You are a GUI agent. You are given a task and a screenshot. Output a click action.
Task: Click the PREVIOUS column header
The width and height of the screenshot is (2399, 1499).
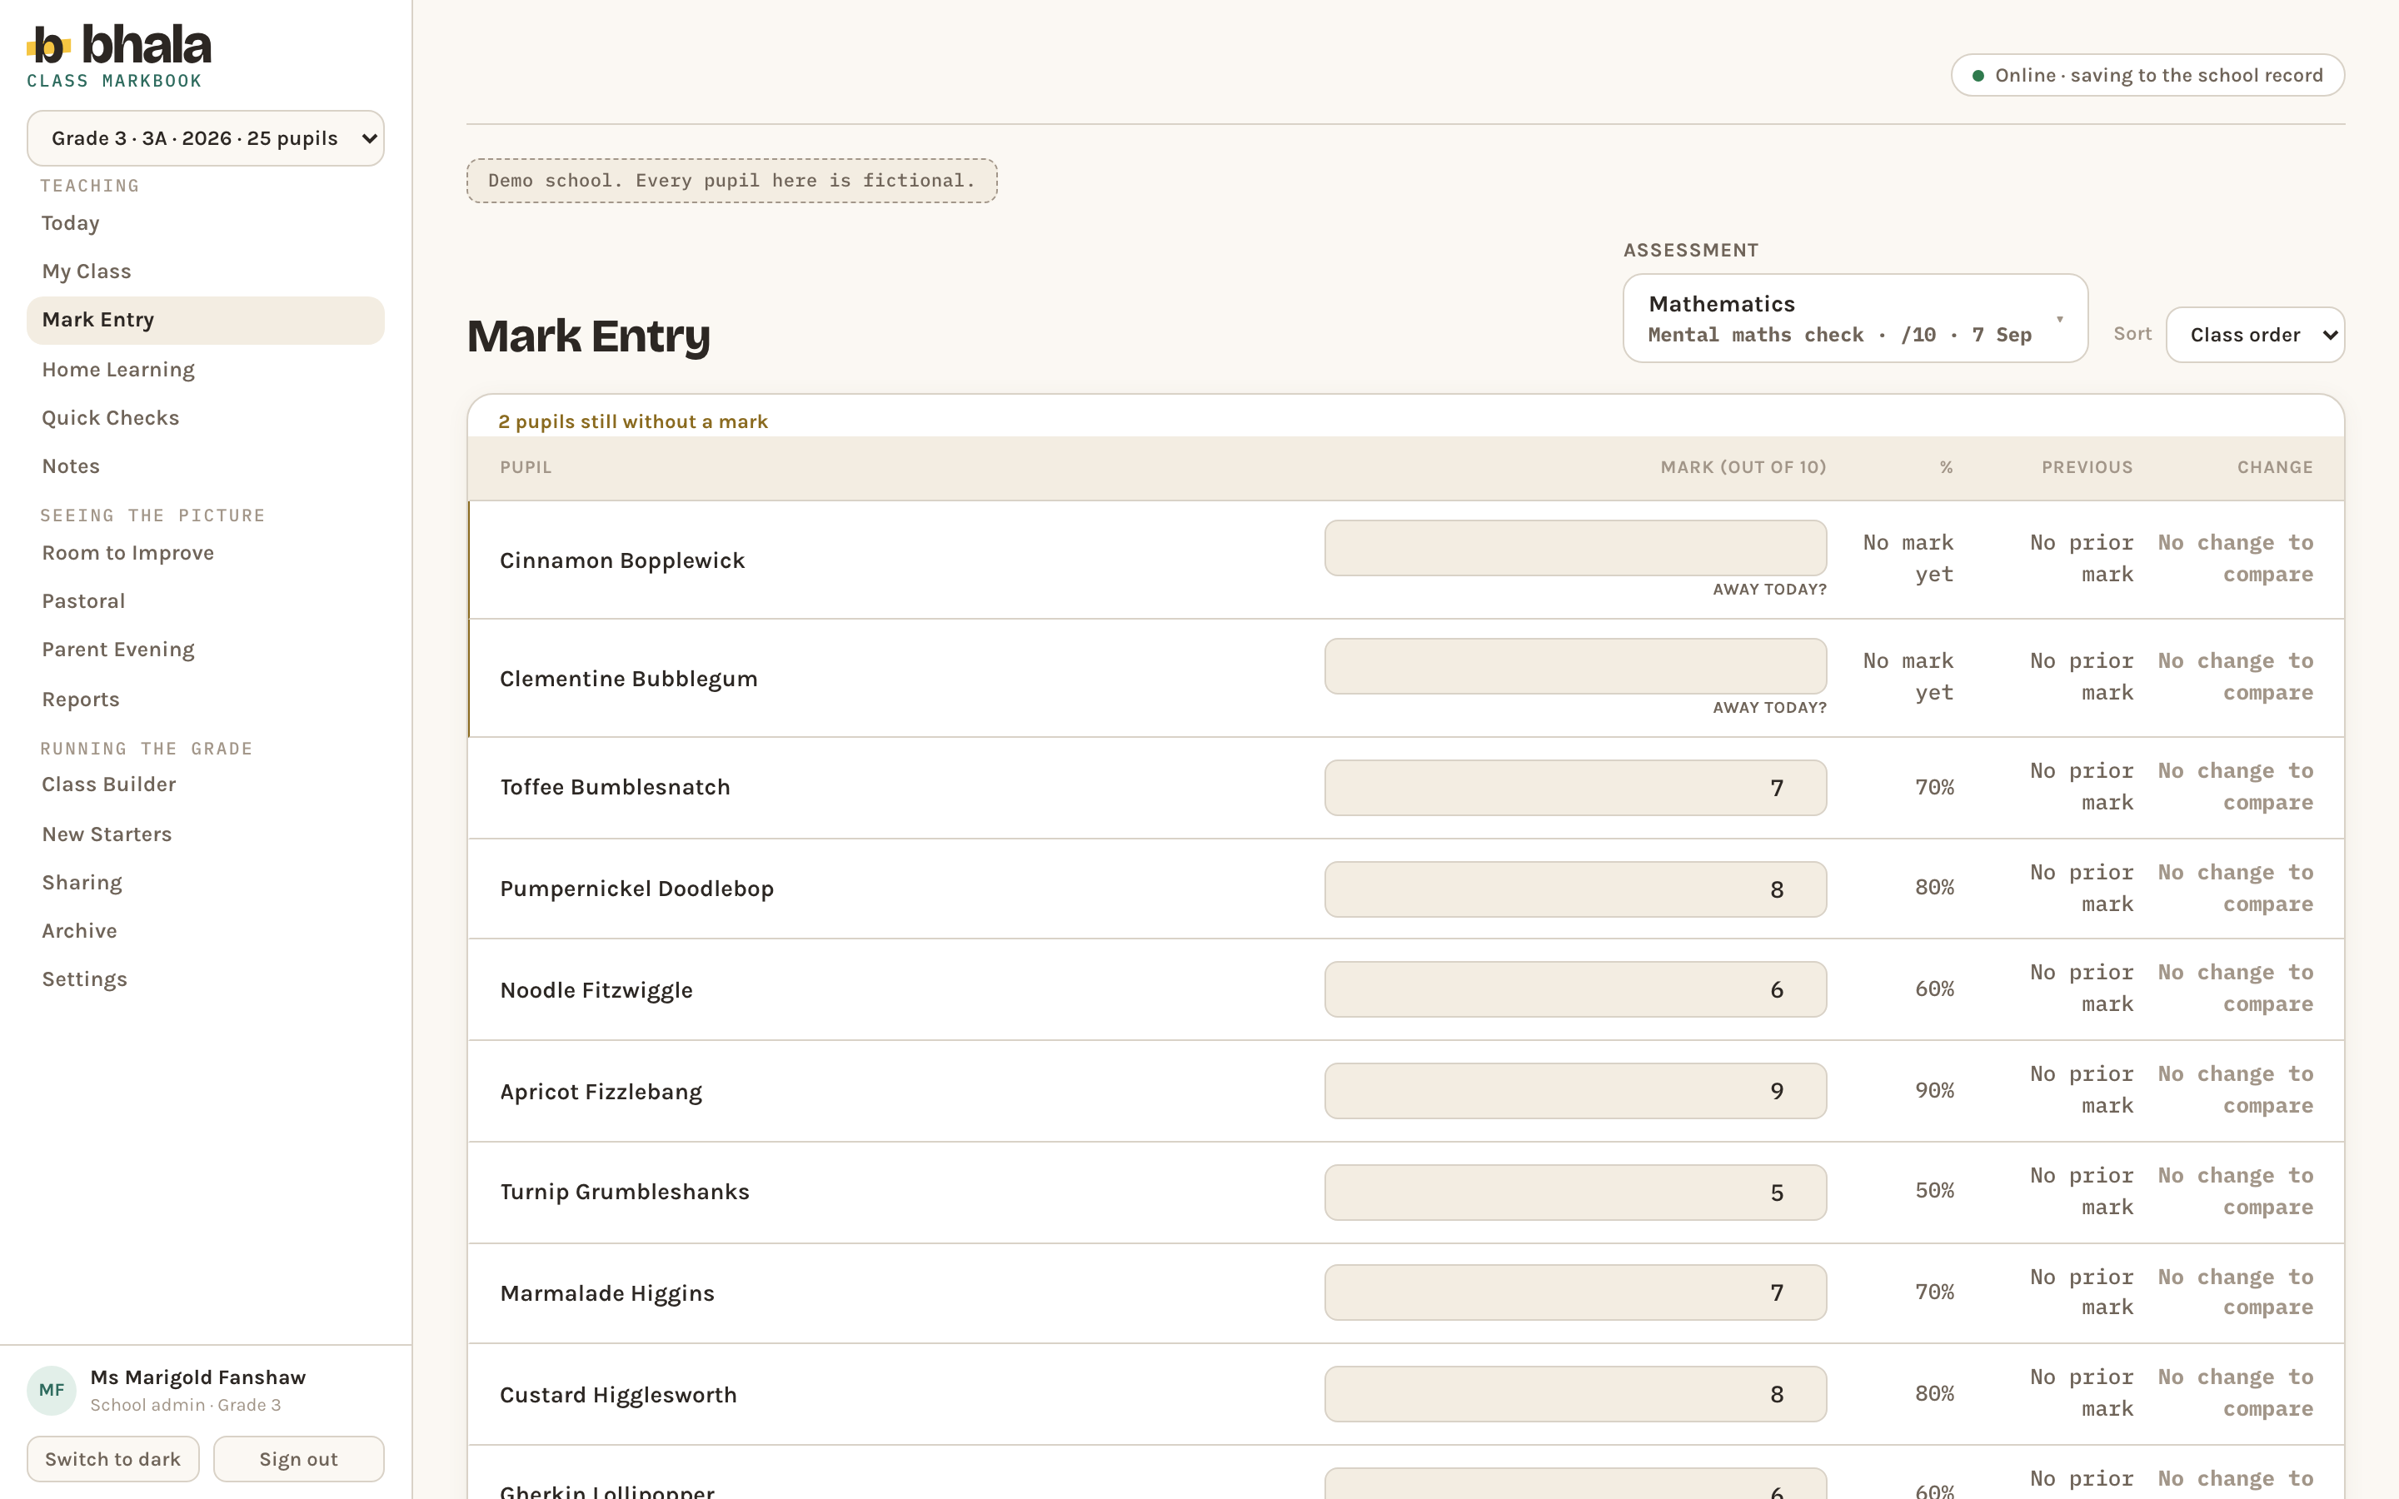click(2087, 467)
